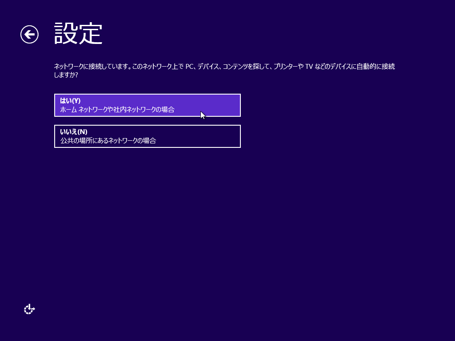Choose いいえ(N) for public network
The width and height of the screenshot is (455, 341).
[x=148, y=136]
